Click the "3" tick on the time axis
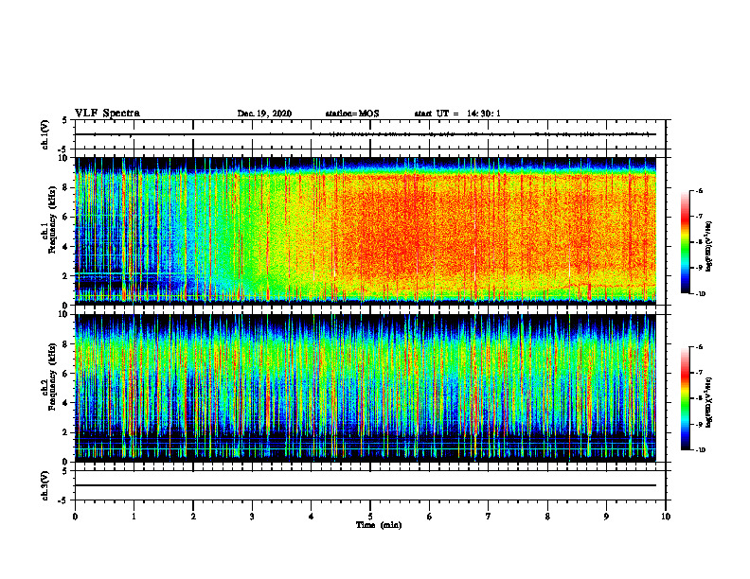 252,517
